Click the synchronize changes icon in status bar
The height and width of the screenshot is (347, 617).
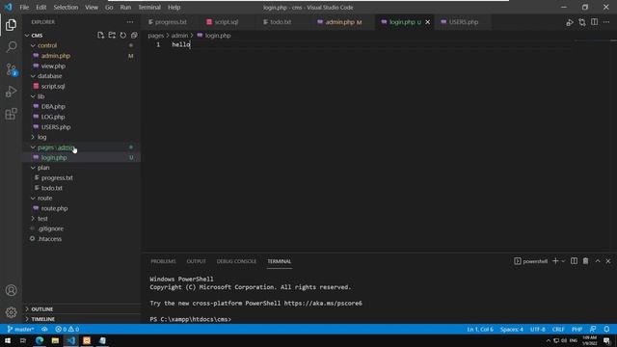pos(44,330)
